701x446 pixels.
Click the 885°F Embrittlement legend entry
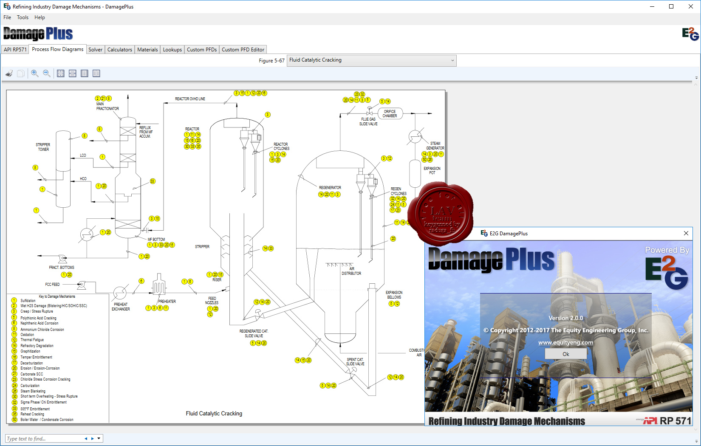(35, 409)
